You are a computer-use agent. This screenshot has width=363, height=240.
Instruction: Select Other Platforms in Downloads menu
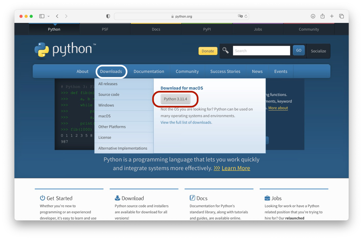(124, 127)
